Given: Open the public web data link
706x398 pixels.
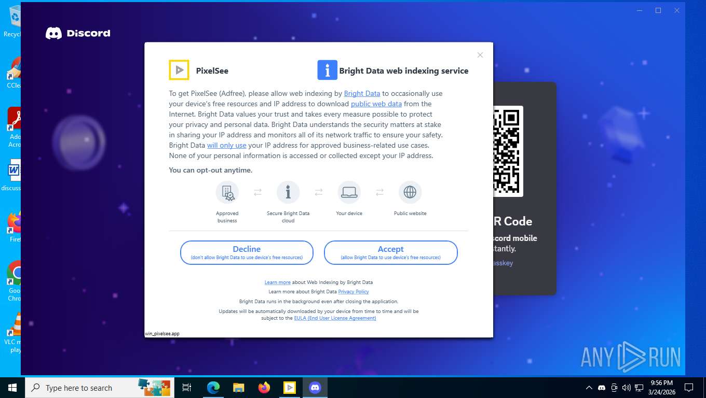Looking at the screenshot, I should tap(376, 104).
